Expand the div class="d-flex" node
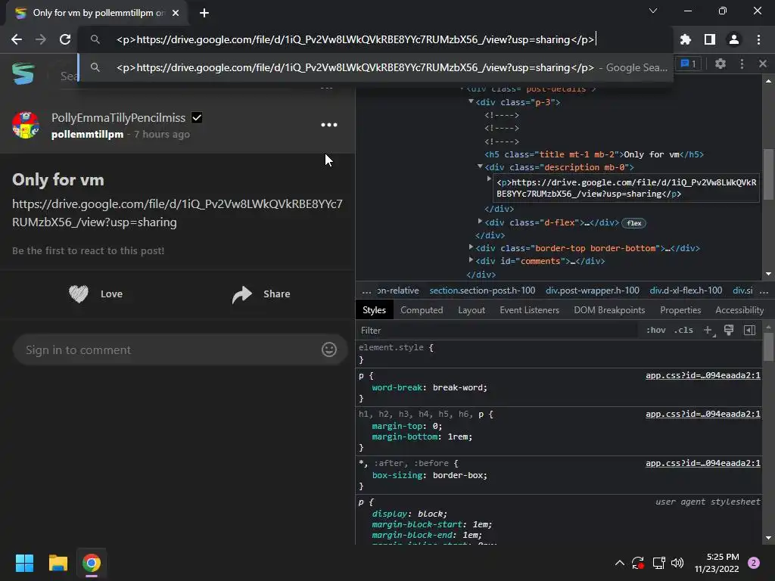 click(x=480, y=222)
